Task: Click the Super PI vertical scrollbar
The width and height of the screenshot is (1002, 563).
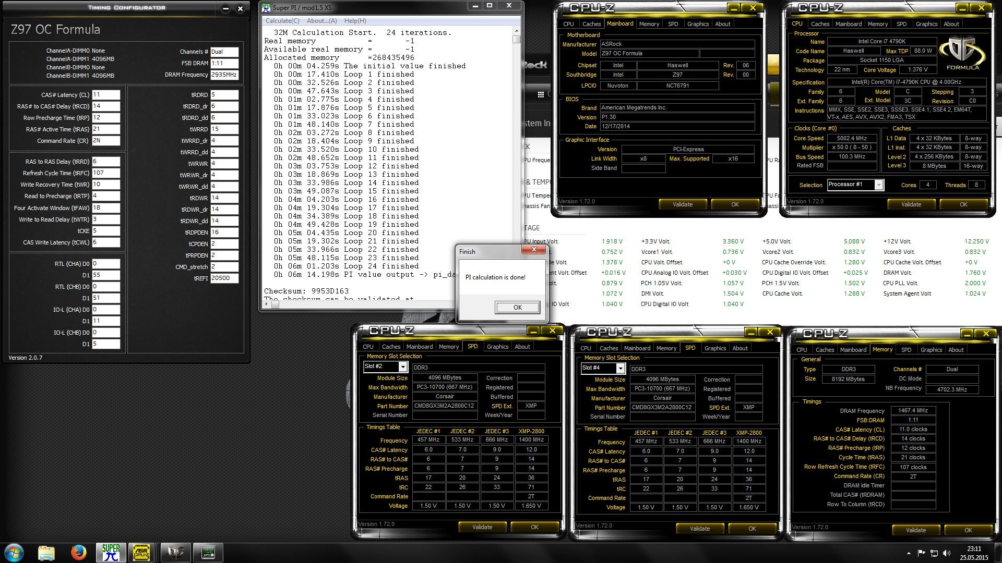Action: (517, 156)
